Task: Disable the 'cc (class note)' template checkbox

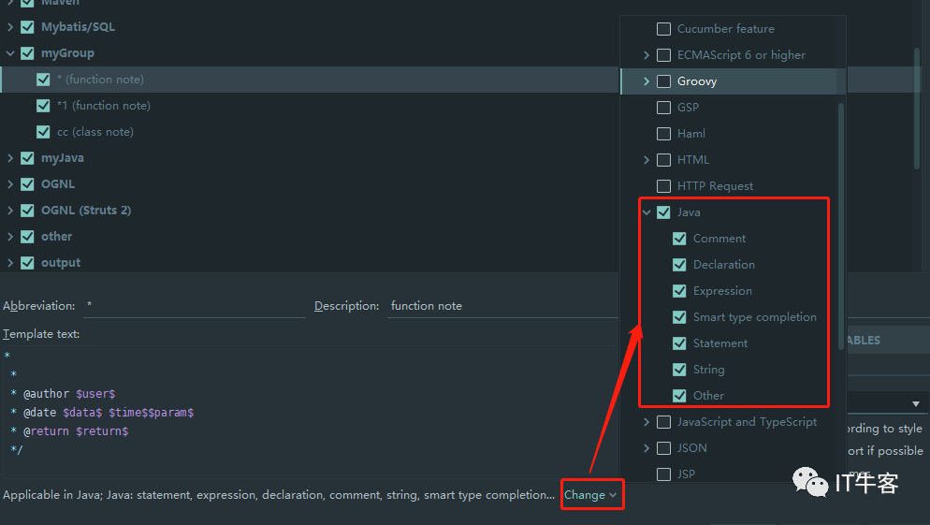Action: 43,132
